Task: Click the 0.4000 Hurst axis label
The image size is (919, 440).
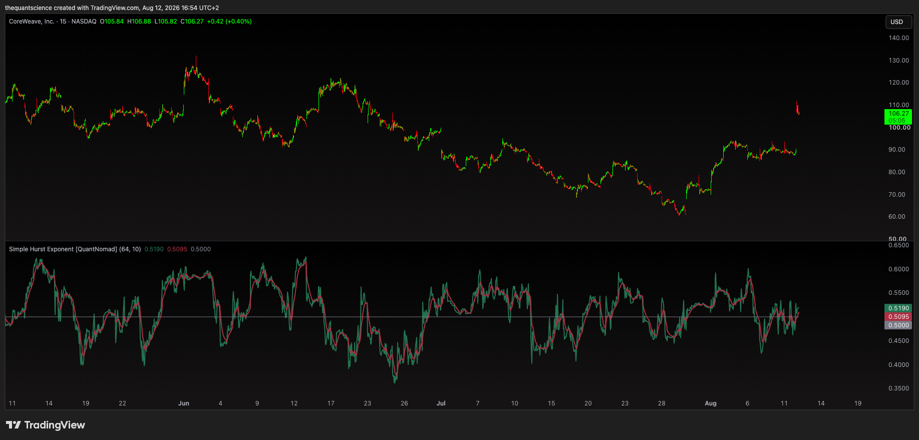Action: (898, 365)
